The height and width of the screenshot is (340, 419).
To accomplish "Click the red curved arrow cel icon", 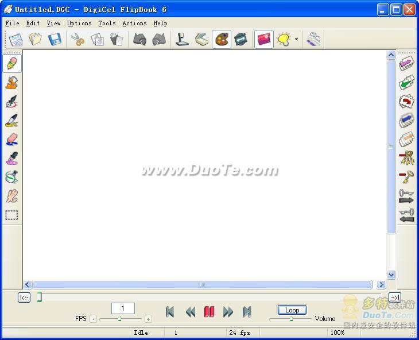I will coord(406,101).
